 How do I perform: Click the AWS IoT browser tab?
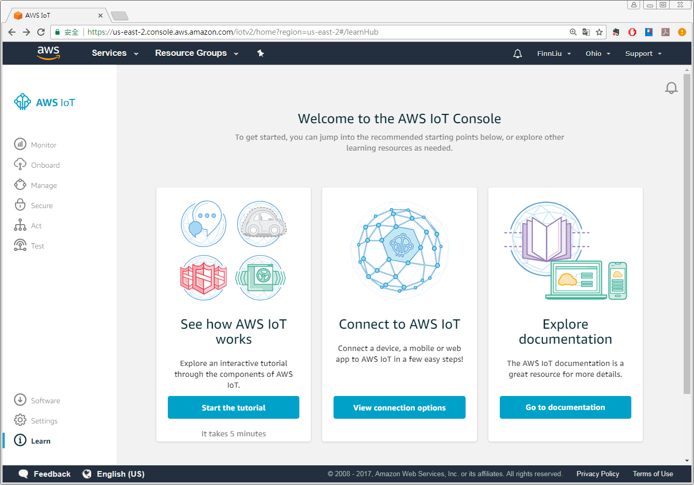(x=58, y=16)
